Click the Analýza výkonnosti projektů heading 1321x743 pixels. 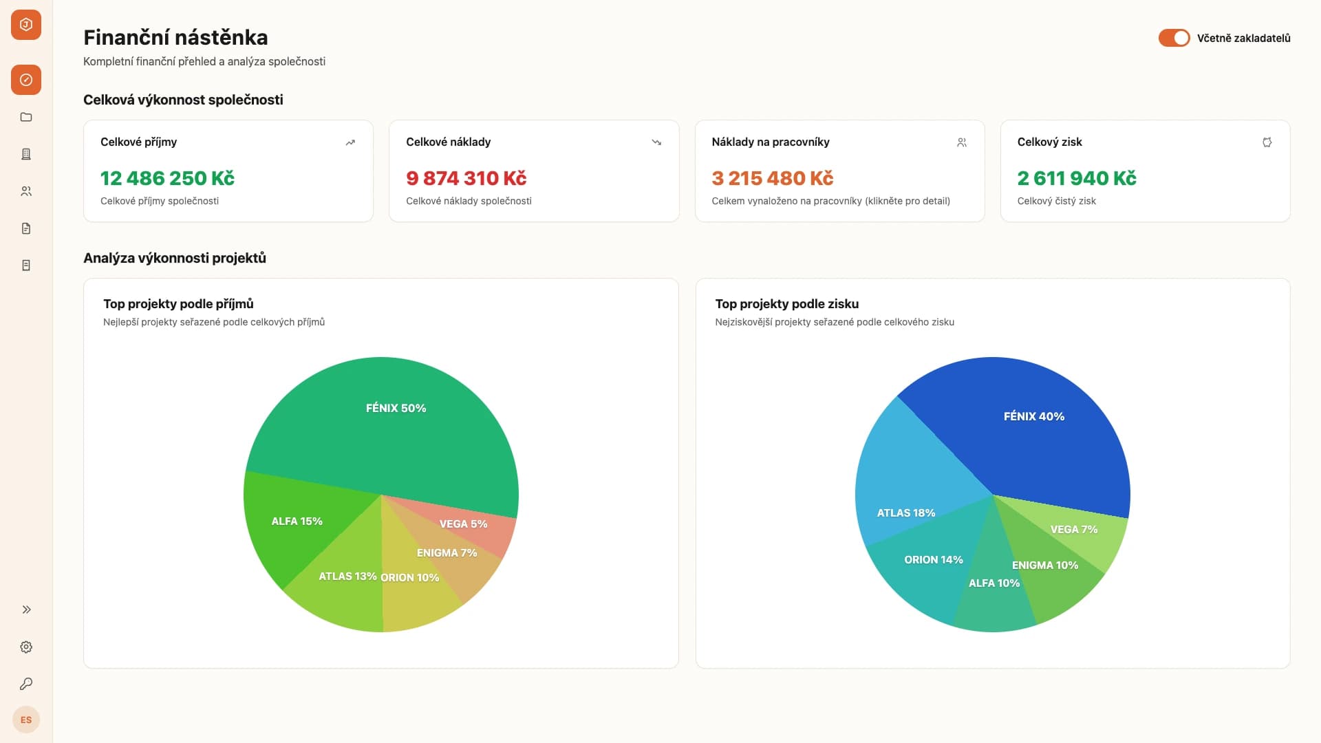pos(175,258)
